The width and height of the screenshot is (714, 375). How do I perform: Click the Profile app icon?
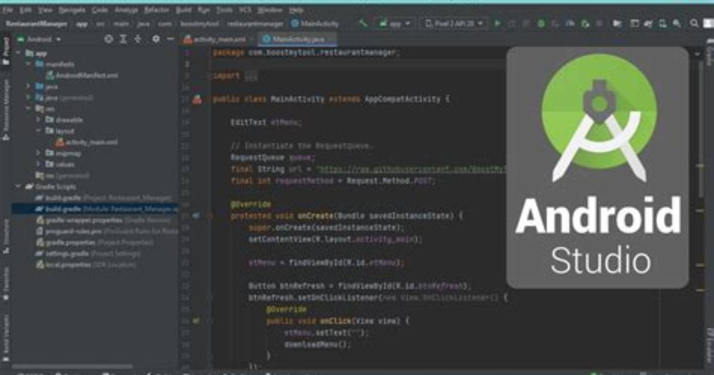click(x=570, y=23)
